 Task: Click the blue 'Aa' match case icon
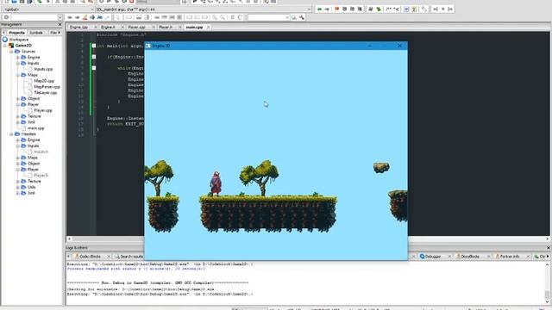pyautogui.click(x=100, y=17)
